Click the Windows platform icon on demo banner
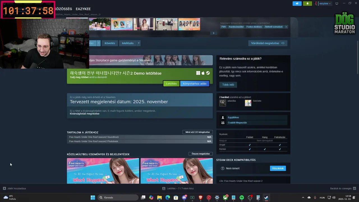This screenshot has width=359, height=202. coord(198,73)
